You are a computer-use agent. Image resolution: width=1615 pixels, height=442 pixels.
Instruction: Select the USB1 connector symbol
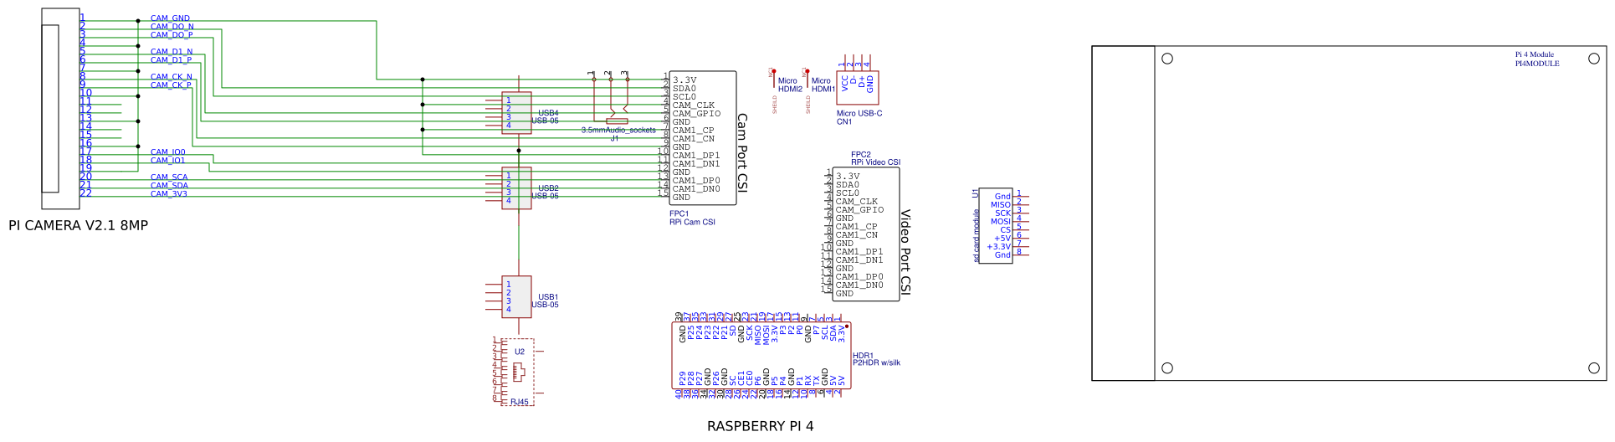(x=516, y=297)
